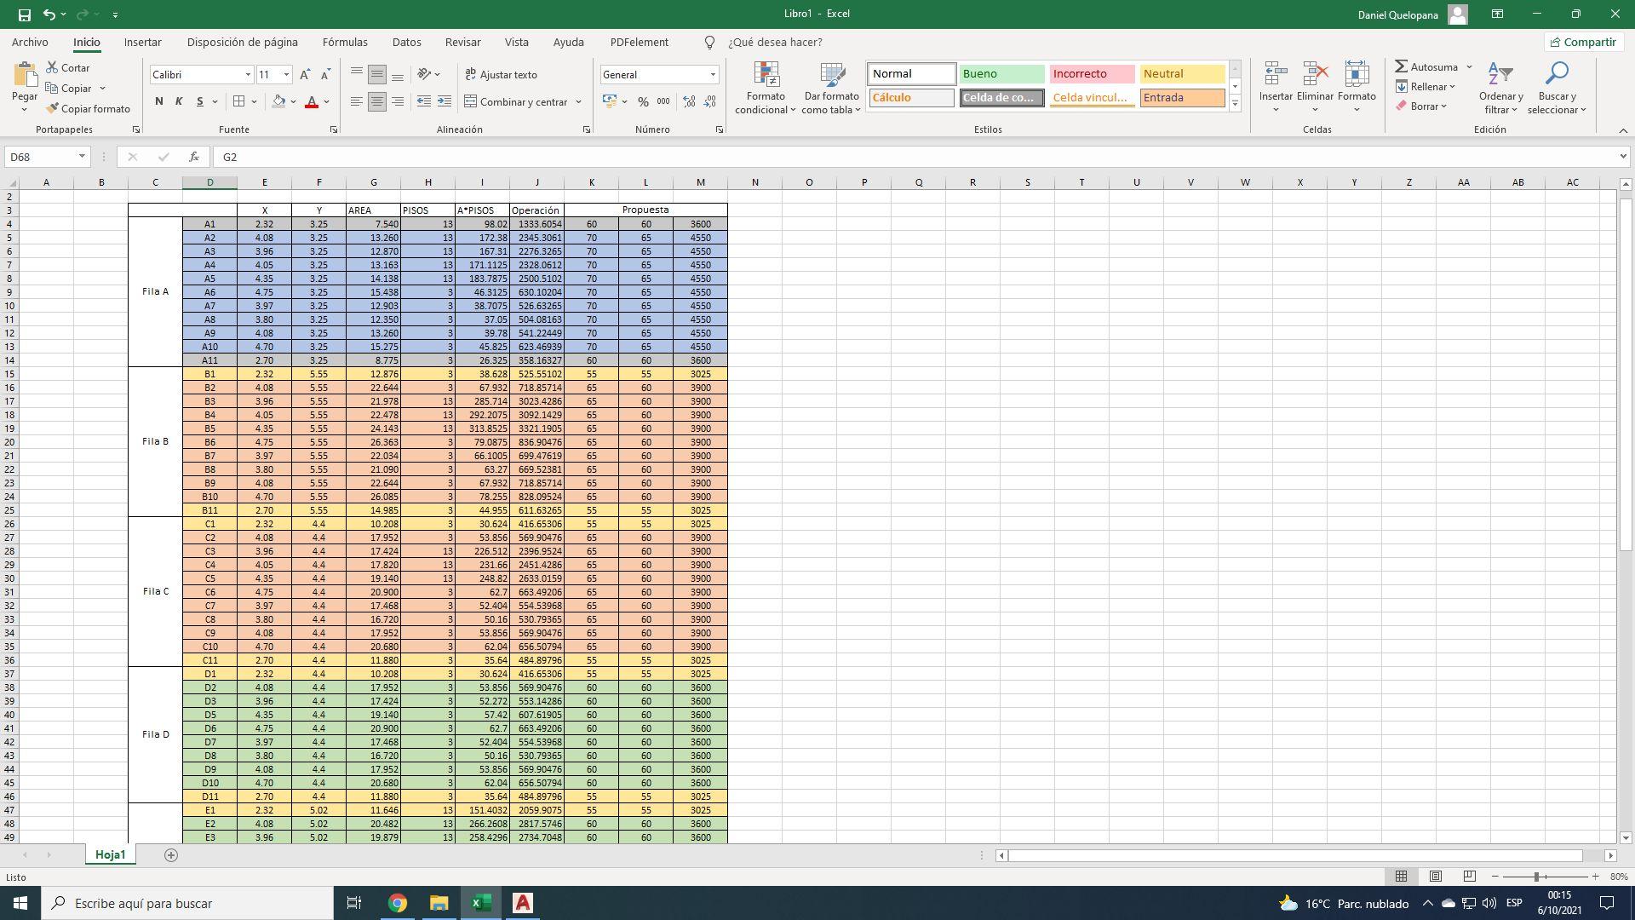Image resolution: width=1635 pixels, height=920 pixels.
Task: Open Chrome from the taskbar
Action: (398, 903)
